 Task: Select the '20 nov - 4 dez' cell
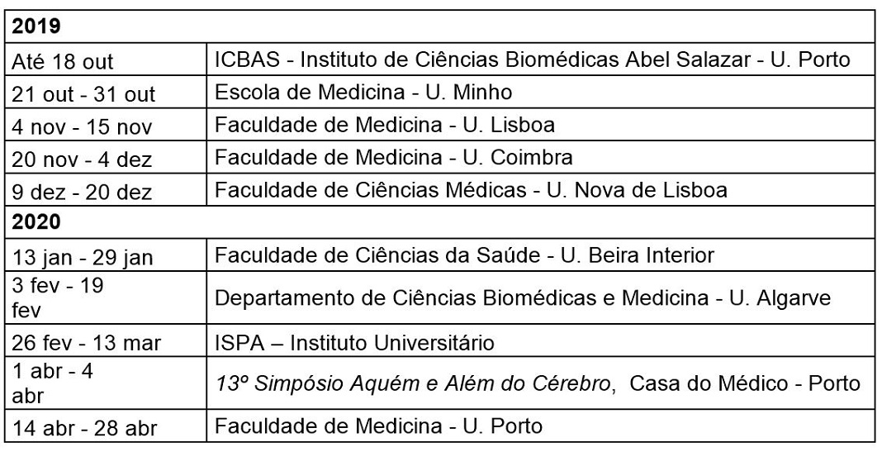point(105,157)
